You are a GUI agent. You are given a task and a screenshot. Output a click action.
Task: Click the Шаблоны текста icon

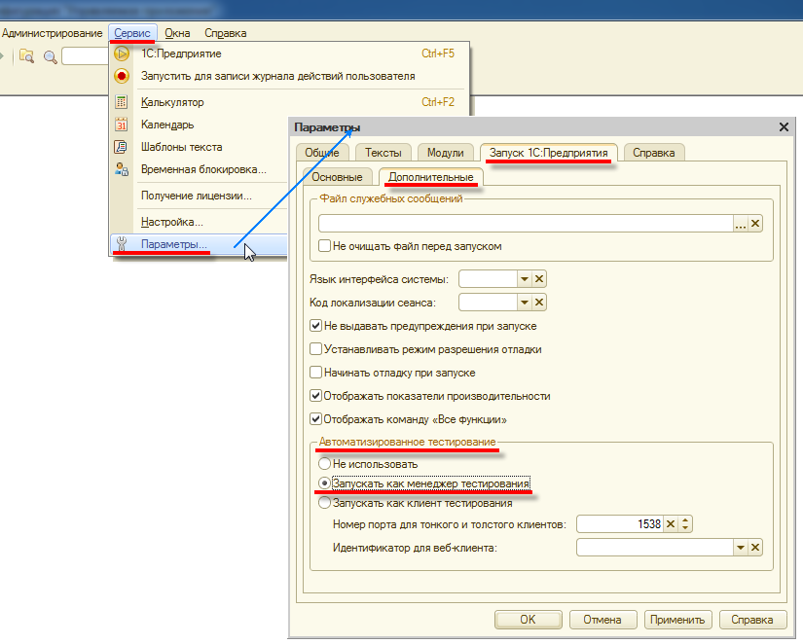[x=122, y=147]
